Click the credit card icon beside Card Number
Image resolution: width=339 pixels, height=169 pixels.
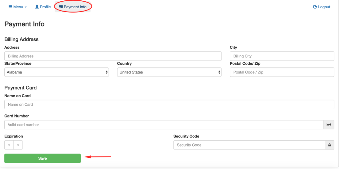coord(329,125)
